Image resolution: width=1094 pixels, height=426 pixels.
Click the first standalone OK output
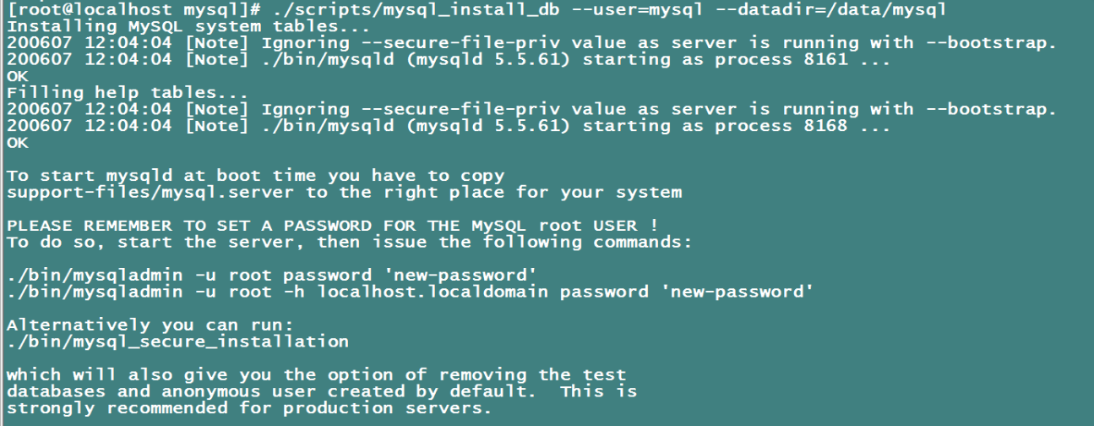tap(17, 76)
